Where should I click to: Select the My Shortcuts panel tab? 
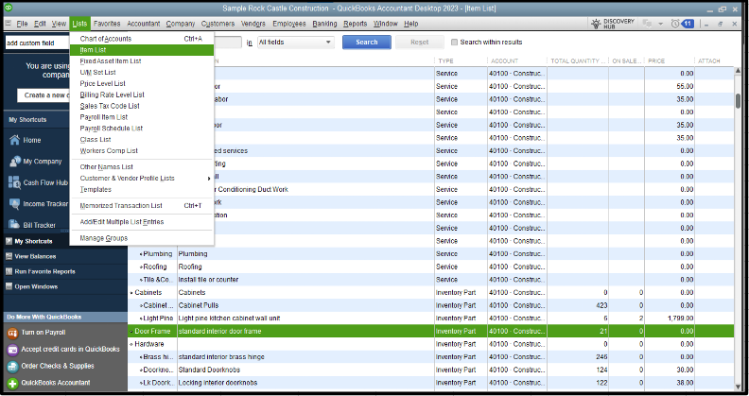click(x=33, y=241)
